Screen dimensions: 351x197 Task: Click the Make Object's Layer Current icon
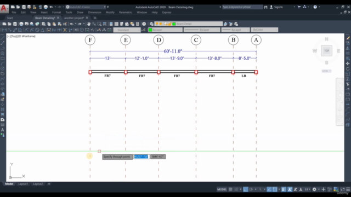pyautogui.click(x=225, y=24)
